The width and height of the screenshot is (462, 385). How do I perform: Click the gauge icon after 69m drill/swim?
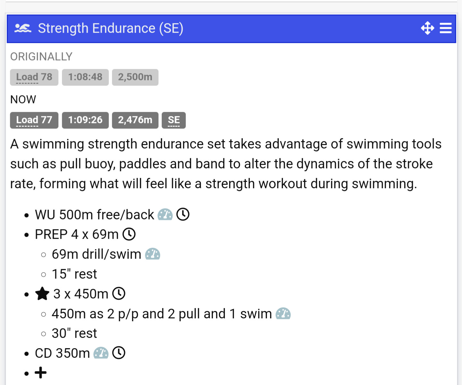pyautogui.click(x=153, y=254)
